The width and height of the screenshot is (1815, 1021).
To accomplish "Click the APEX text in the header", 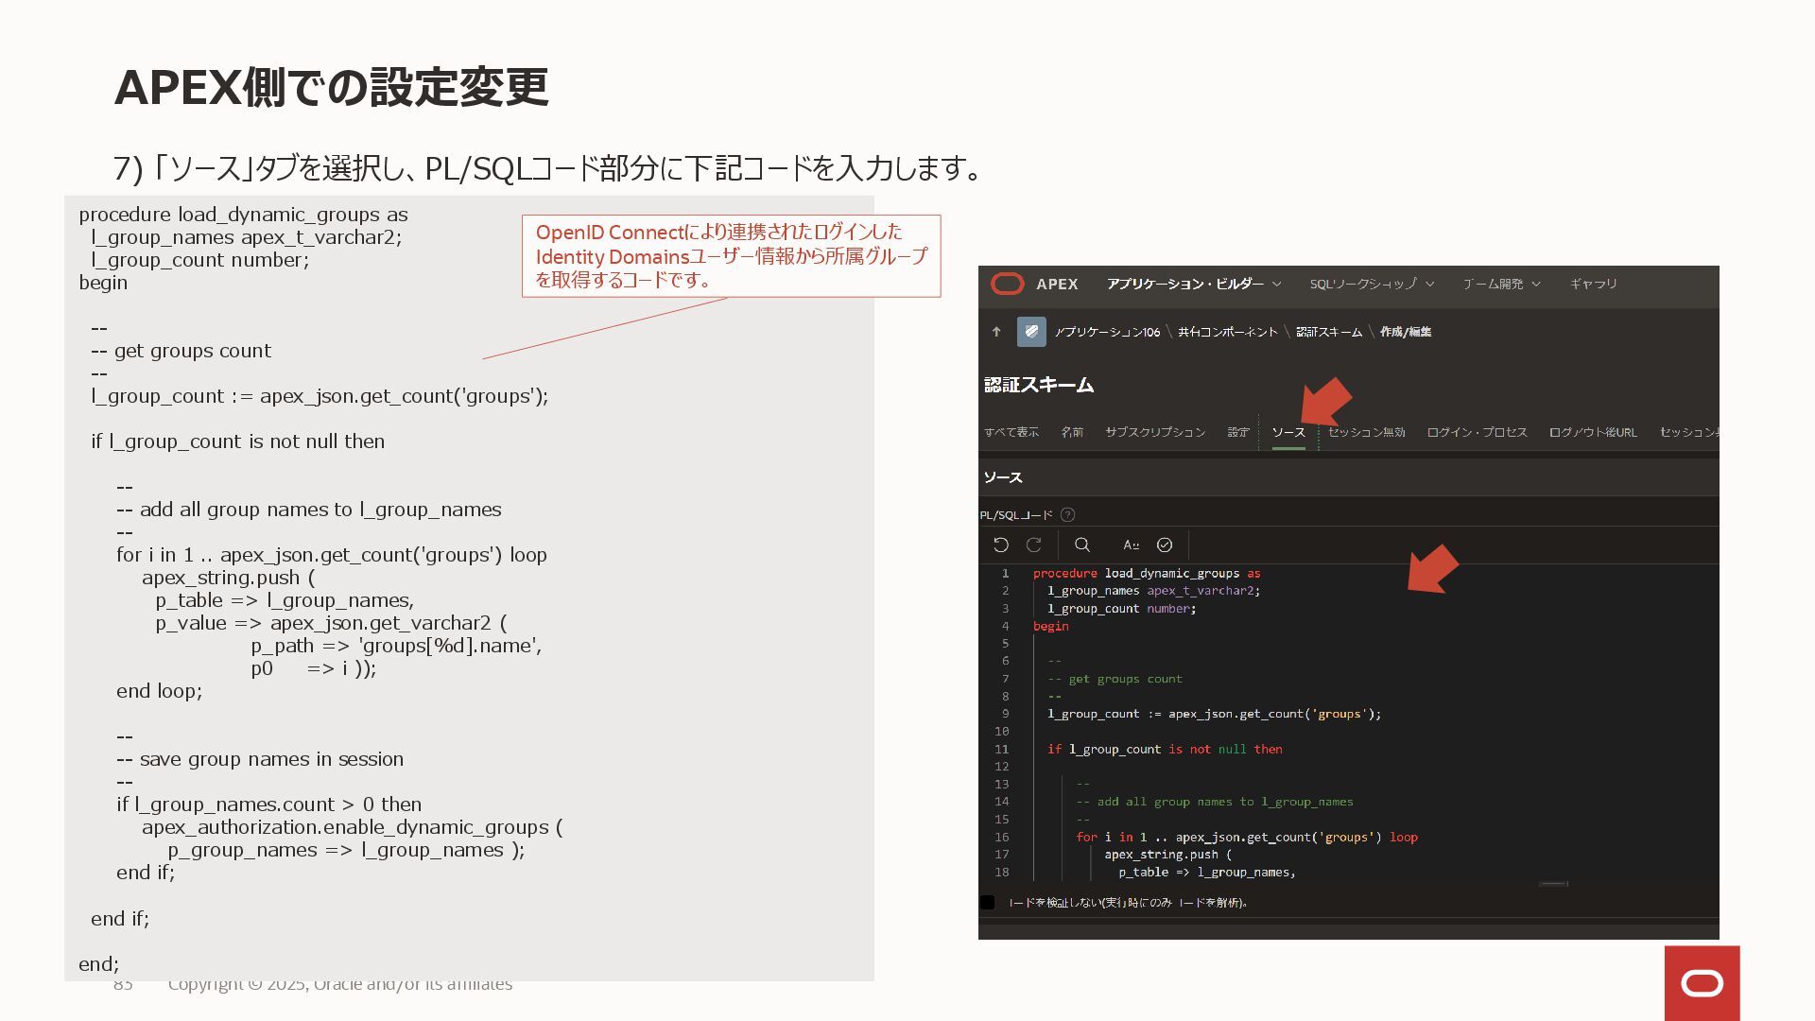I will 1057,284.
